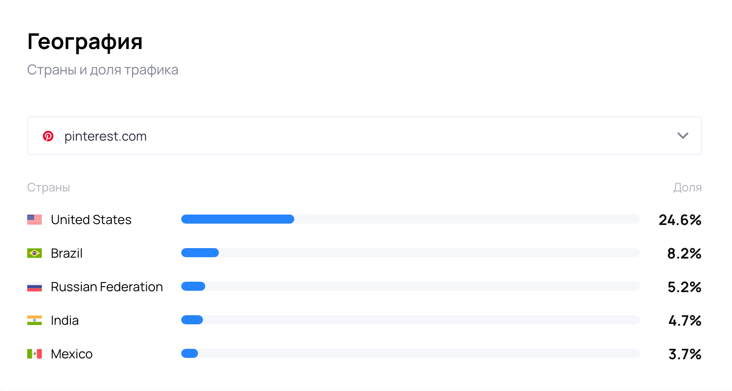The height and width of the screenshot is (391, 732).
Task: Expand the site selector chevron arrow
Action: [x=683, y=136]
